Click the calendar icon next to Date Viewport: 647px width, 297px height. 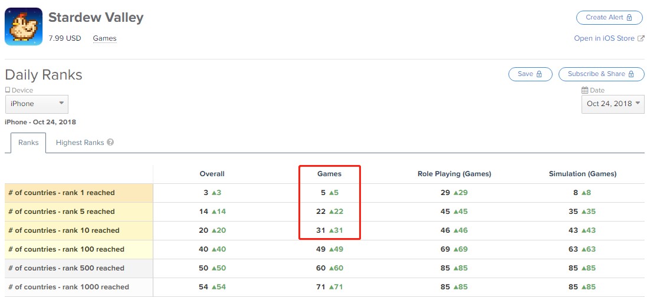(584, 90)
